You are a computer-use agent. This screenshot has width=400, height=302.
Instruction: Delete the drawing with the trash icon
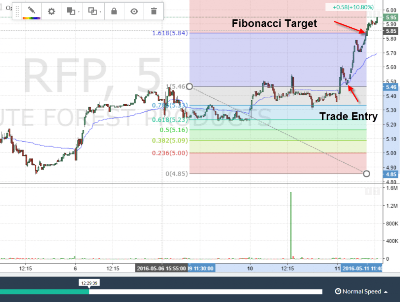(x=153, y=11)
